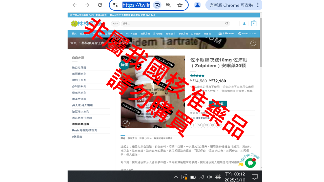Click the 08:00 - 17:00 clock item

[247, 34]
